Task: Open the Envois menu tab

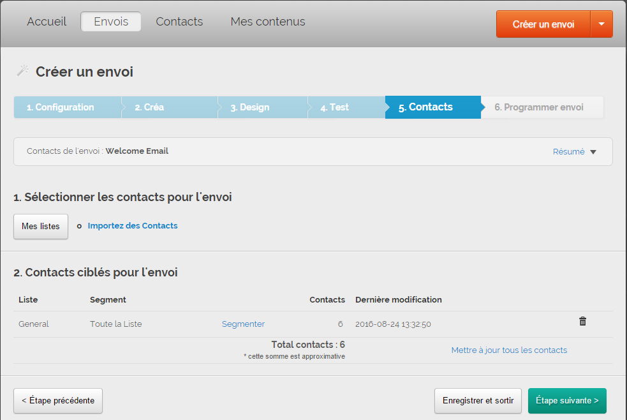Action: tap(111, 22)
